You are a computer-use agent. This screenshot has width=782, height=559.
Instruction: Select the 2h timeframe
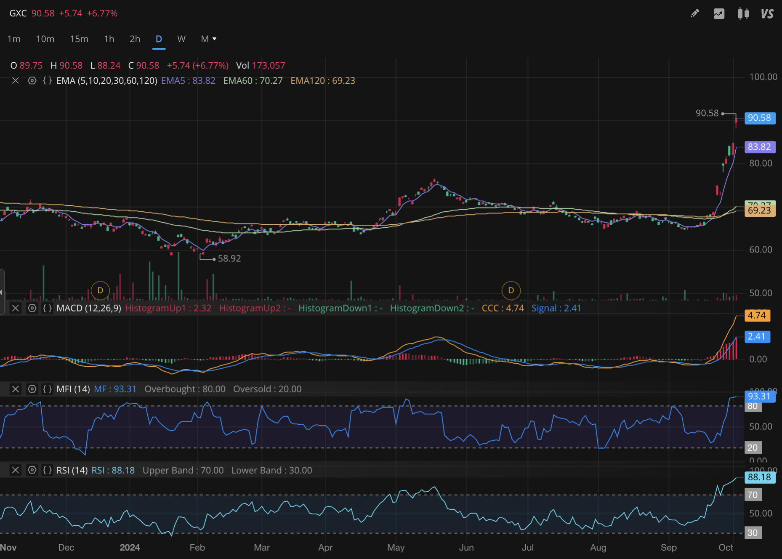[x=135, y=39]
